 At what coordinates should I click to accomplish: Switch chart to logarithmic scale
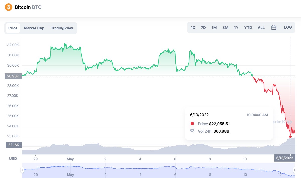point(288,27)
